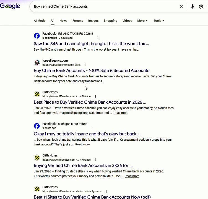Open three-dot menu for topsellagency.com result
The image size is (208, 199).
(85, 65)
